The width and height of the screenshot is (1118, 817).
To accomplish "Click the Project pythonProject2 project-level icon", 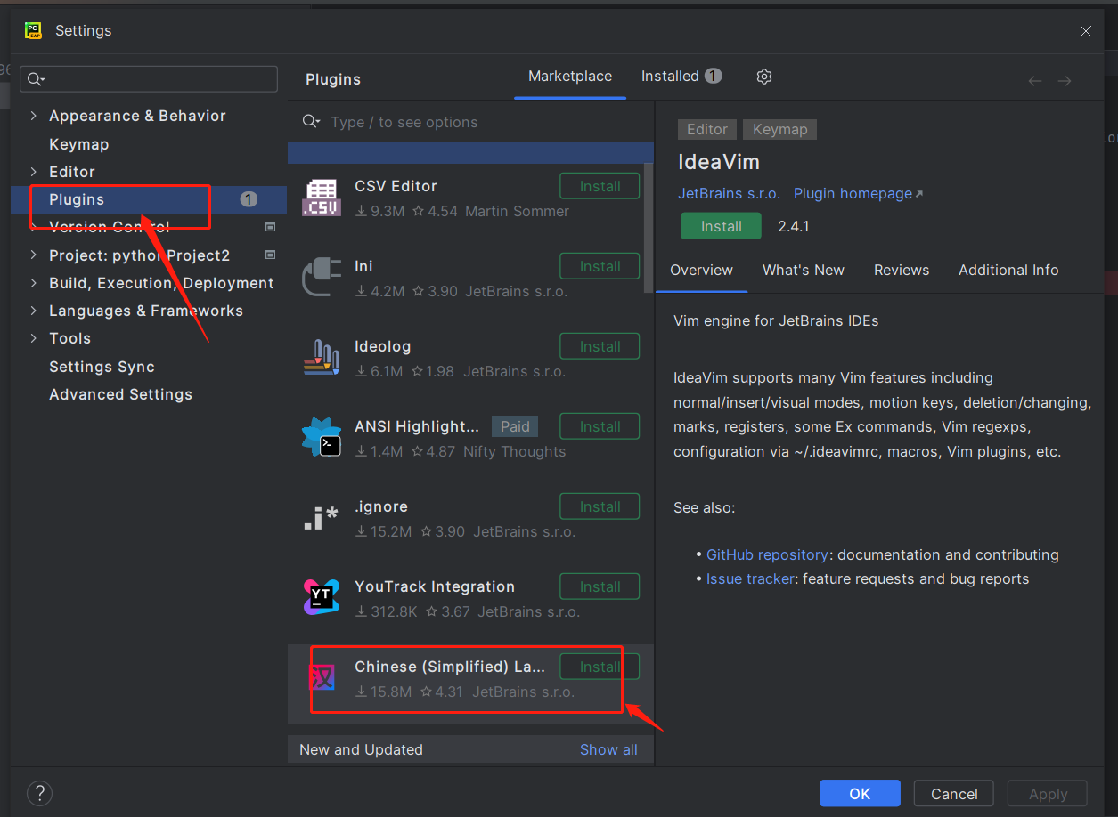I will coord(271,255).
